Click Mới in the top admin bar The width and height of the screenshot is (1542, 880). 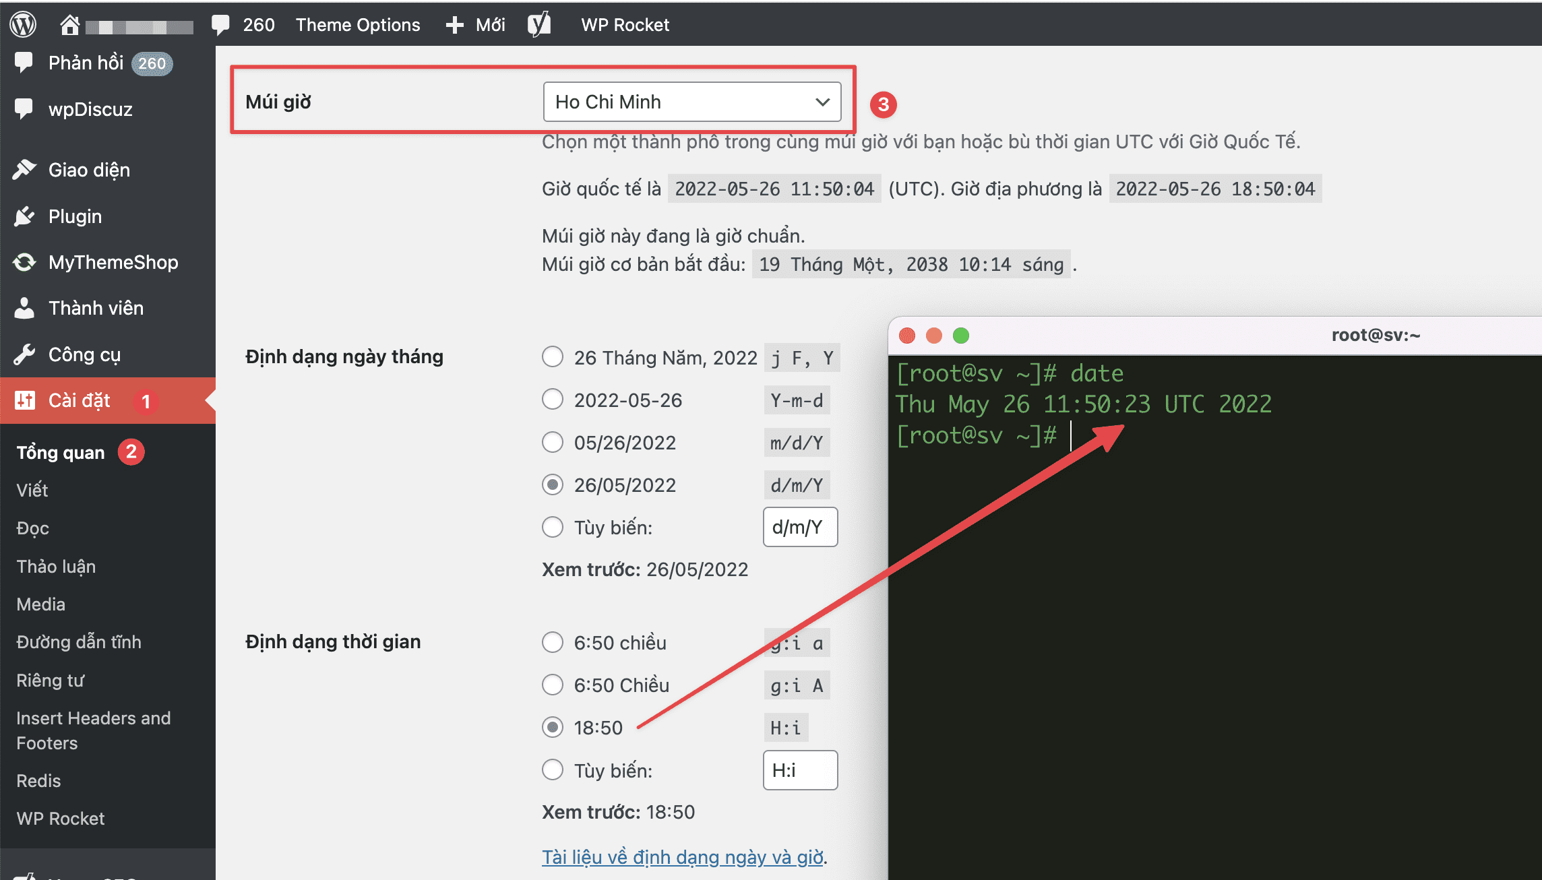(x=474, y=24)
